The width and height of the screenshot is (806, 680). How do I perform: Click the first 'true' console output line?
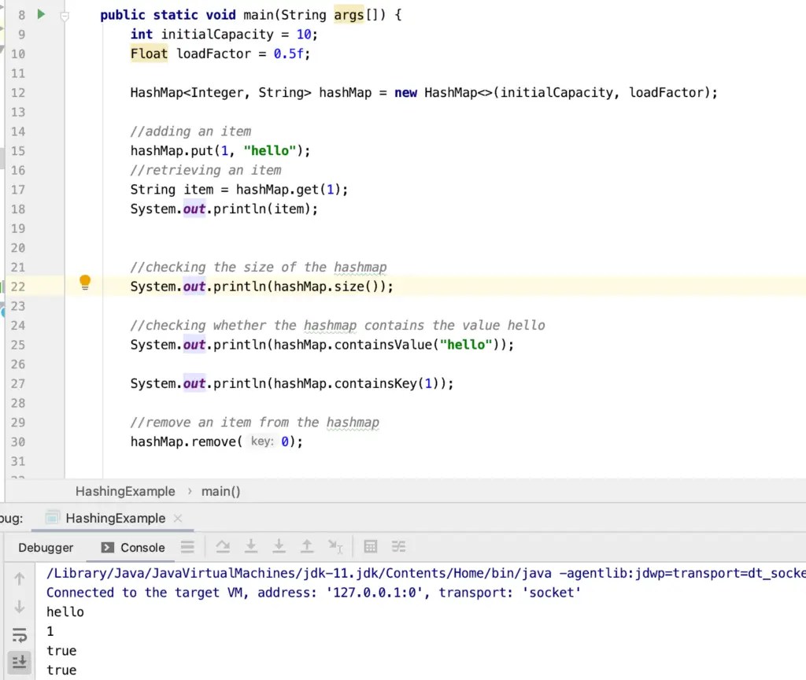tap(61, 651)
